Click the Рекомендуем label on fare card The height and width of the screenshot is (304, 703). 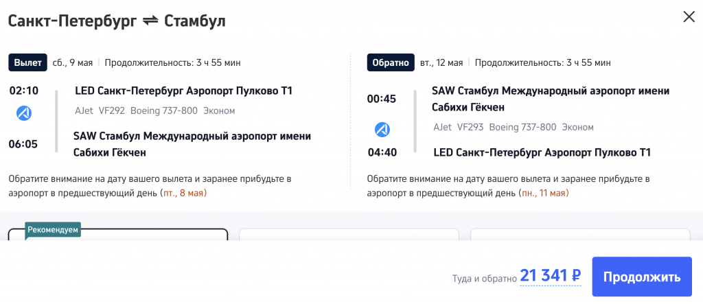pos(53,230)
